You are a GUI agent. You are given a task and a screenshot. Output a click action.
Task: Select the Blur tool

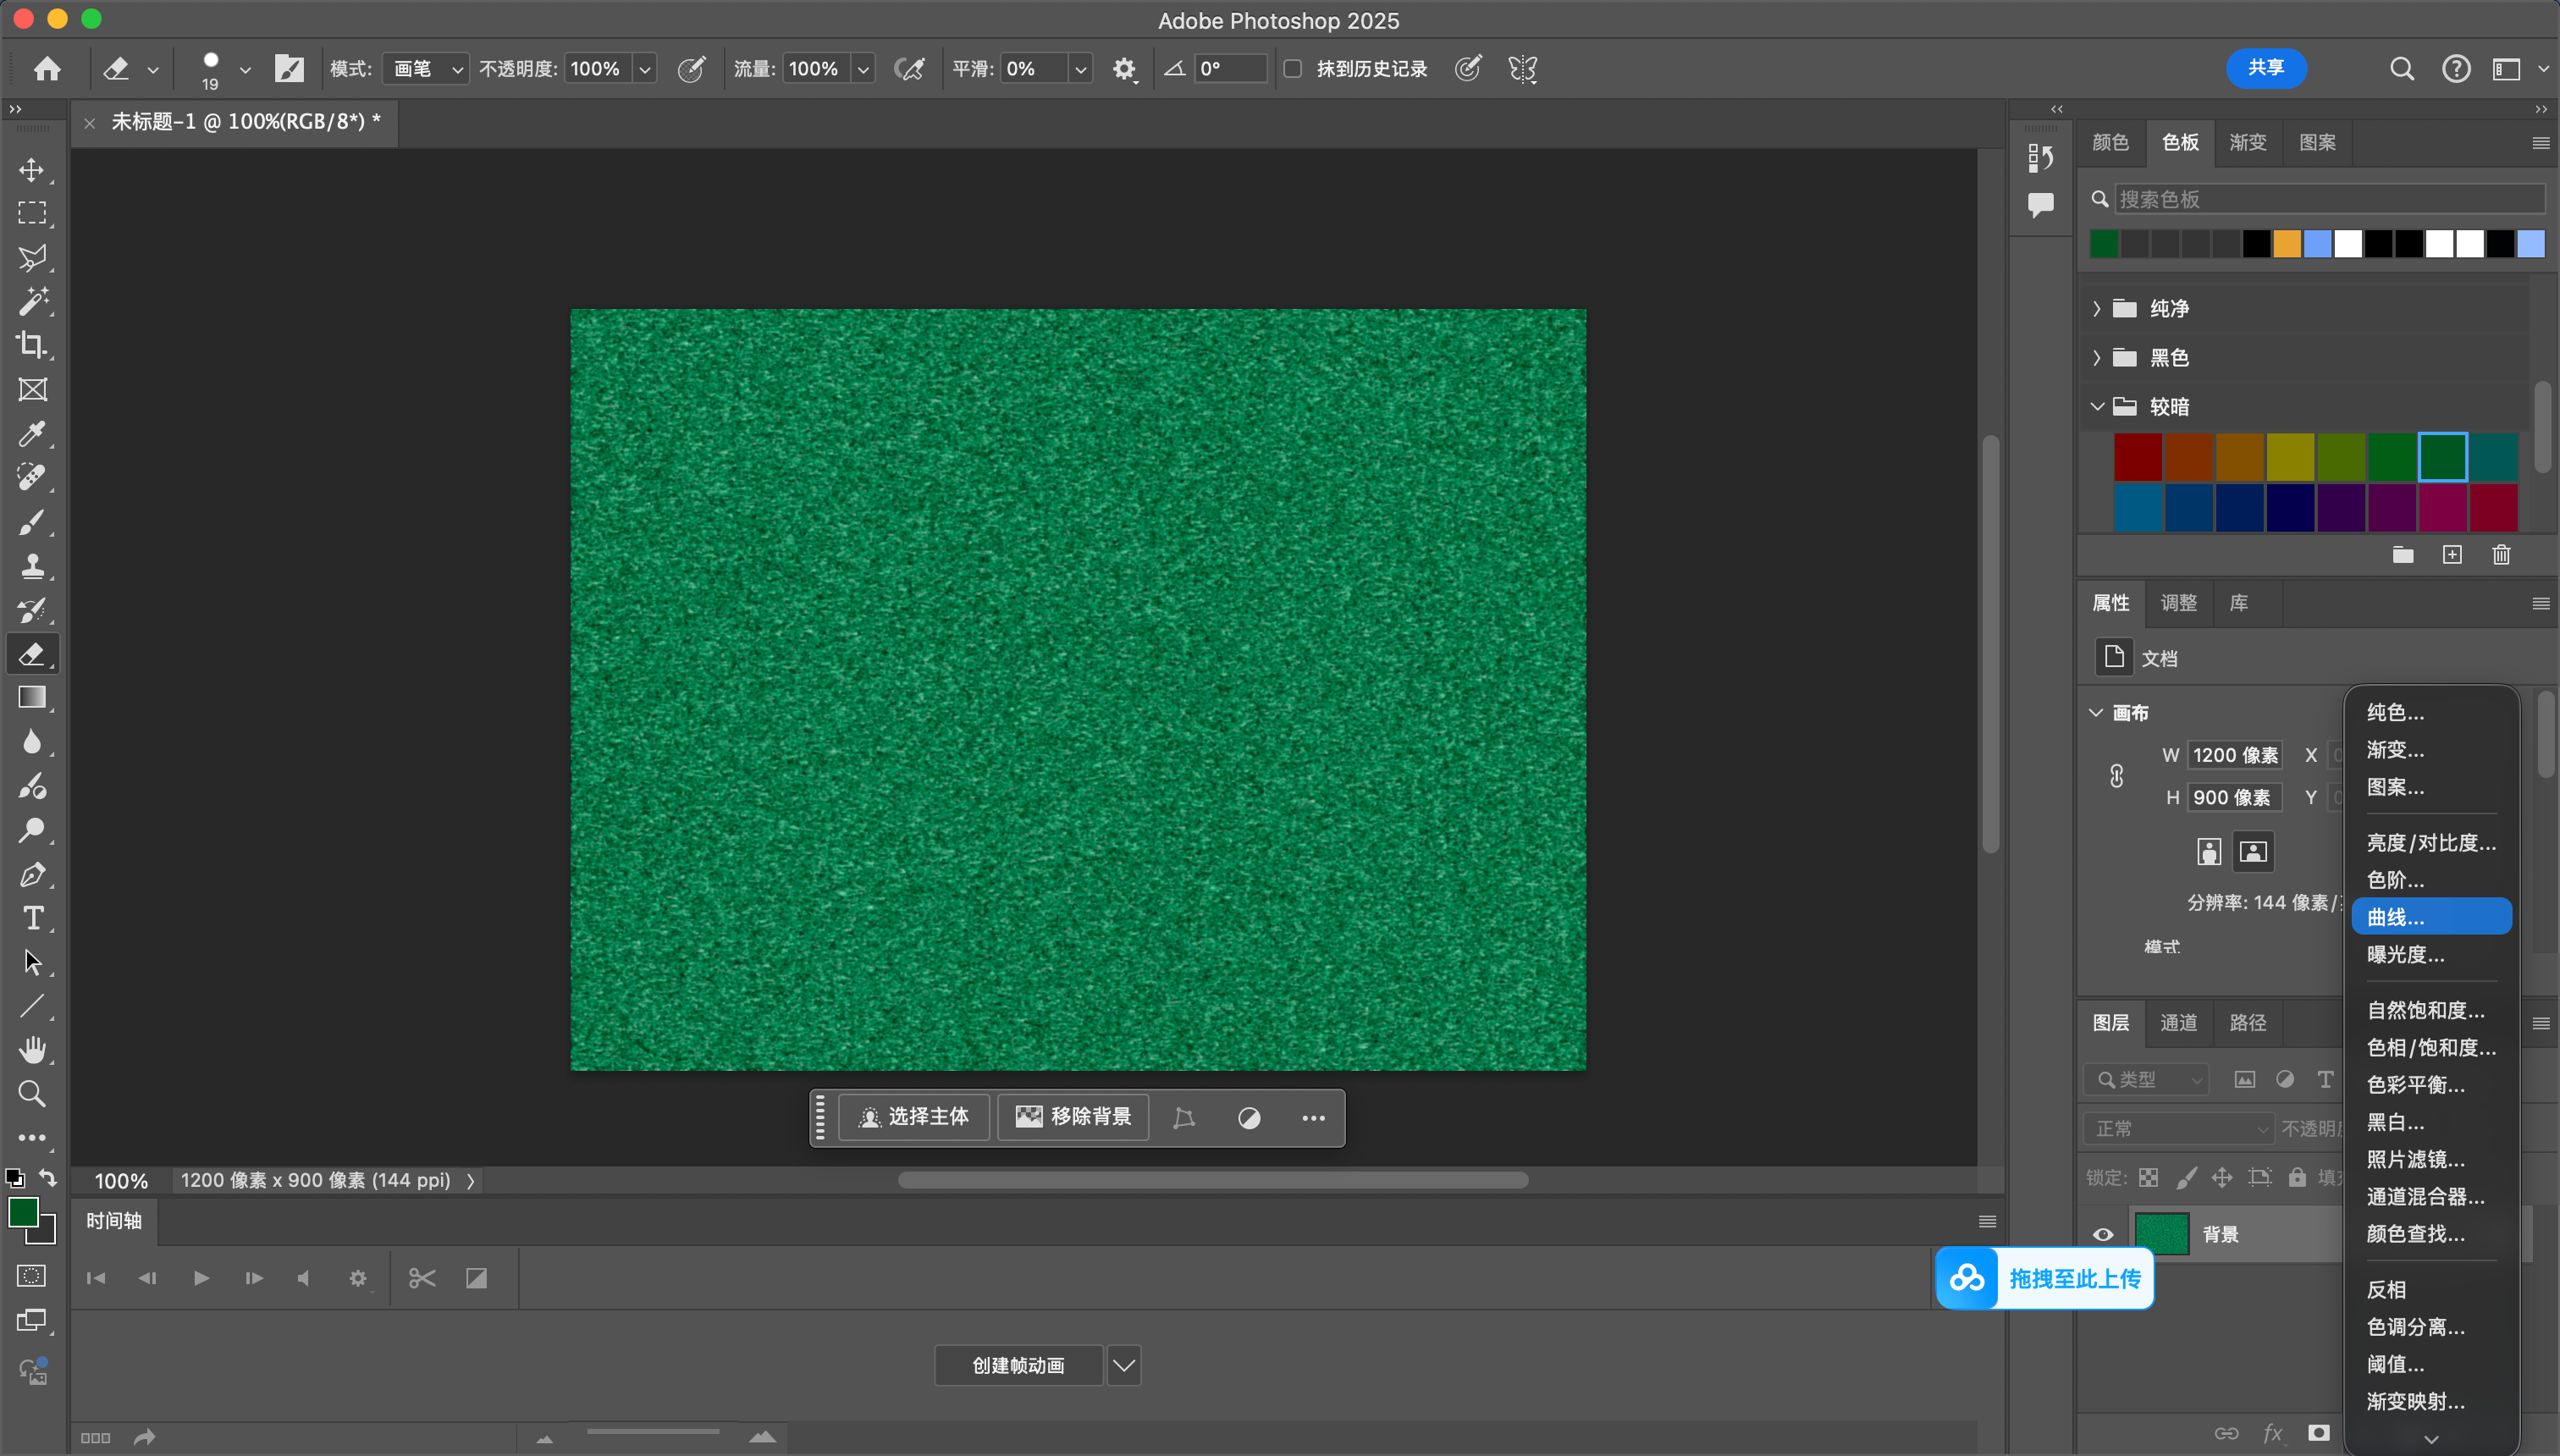click(x=32, y=741)
